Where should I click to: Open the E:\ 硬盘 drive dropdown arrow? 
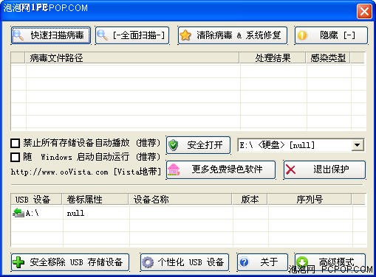[x=358, y=145]
